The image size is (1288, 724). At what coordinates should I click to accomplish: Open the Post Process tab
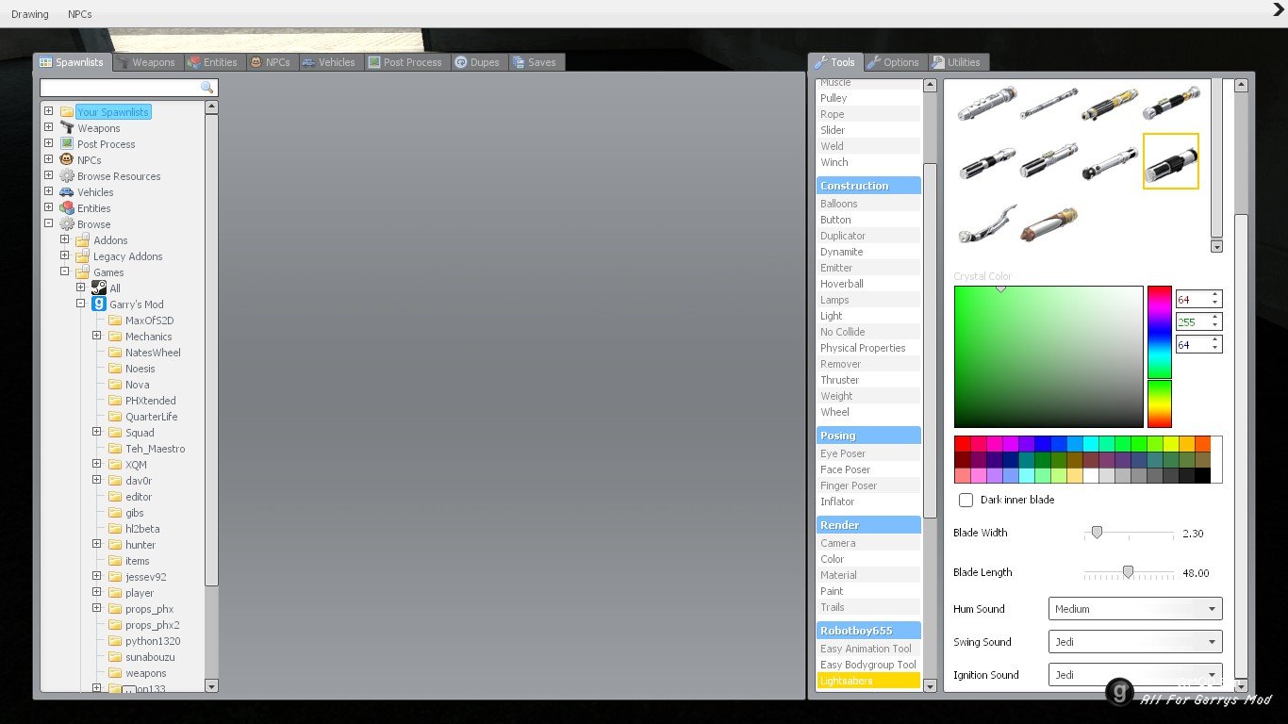pyautogui.click(x=406, y=62)
